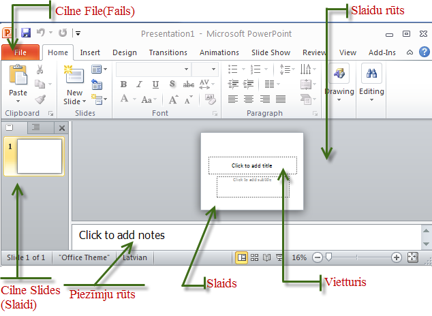Click the New Slide icon
Viewport: 432px width, 316px height.
click(x=74, y=76)
